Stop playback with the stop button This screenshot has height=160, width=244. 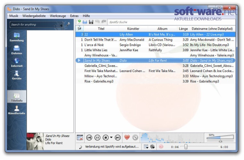pyautogui.click(x=106, y=138)
